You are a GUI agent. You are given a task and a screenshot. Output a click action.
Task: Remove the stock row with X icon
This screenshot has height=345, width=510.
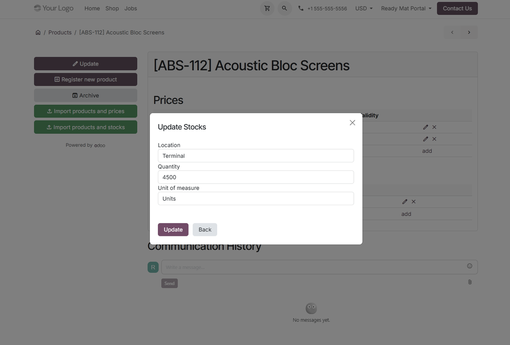pyautogui.click(x=413, y=202)
